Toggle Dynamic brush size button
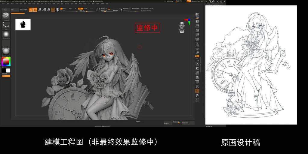The width and height of the screenshot is (308, 154). pyautogui.click(x=115, y=11)
